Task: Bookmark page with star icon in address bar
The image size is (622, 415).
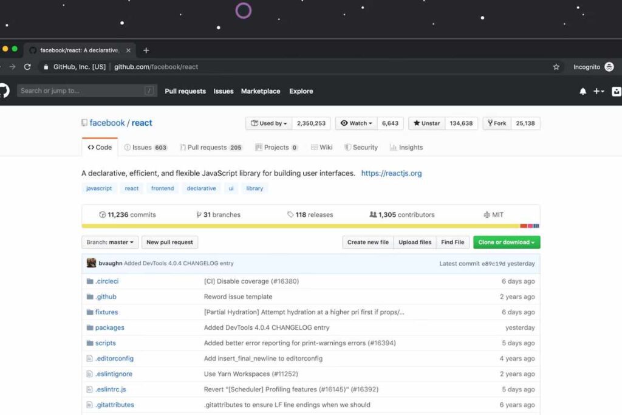Action: click(x=556, y=67)
